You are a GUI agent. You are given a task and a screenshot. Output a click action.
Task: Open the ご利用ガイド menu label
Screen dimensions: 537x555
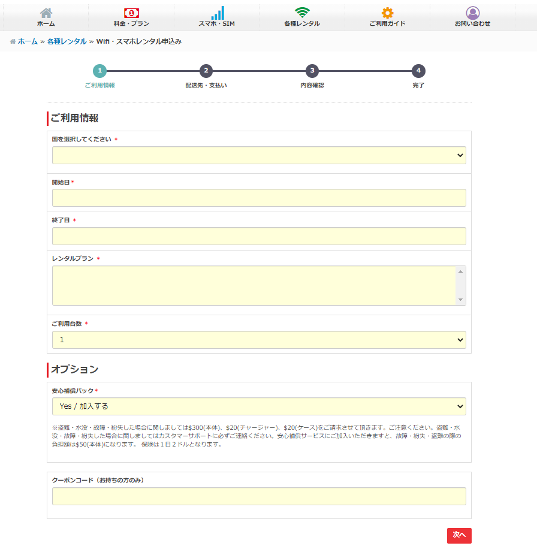coord(387,24)
